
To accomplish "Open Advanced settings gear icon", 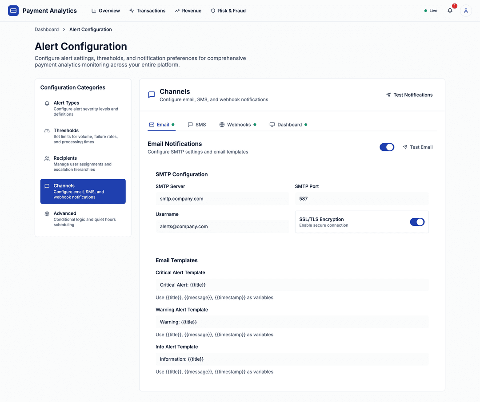I will point(47,213).
